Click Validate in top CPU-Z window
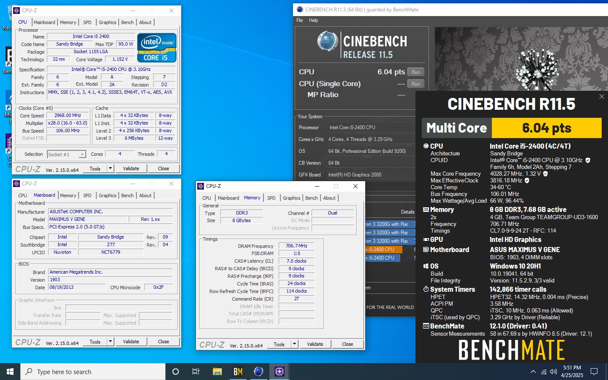Image resolution: width=608 pixels, height=380 pixels. (x=131, y=168)
